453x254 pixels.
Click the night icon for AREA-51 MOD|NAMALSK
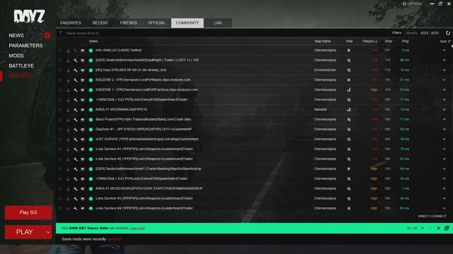pyautogui.click(x=349, y=109)
